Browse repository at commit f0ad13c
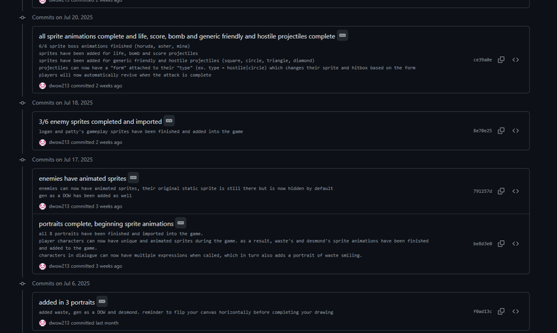 point(515,311)
